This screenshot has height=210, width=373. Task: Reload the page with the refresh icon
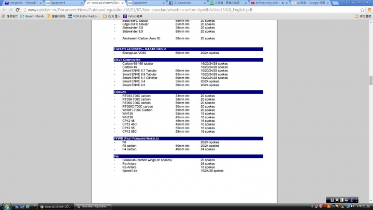pyautogui.click(x=18, y=10)
